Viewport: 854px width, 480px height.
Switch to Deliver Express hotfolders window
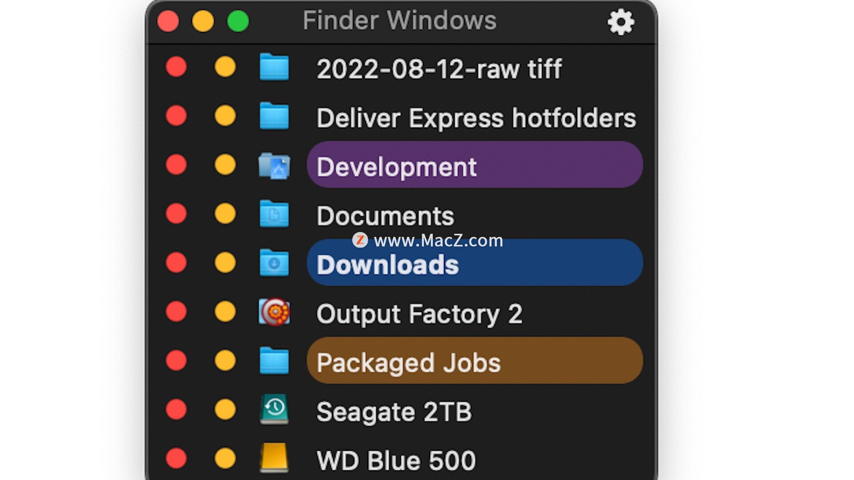[x=476, y=118]
